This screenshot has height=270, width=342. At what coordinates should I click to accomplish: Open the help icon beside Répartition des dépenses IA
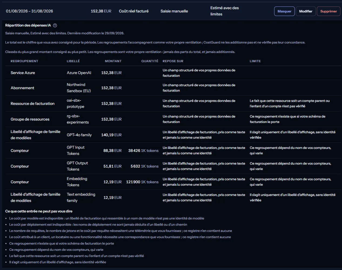[55, 25]
